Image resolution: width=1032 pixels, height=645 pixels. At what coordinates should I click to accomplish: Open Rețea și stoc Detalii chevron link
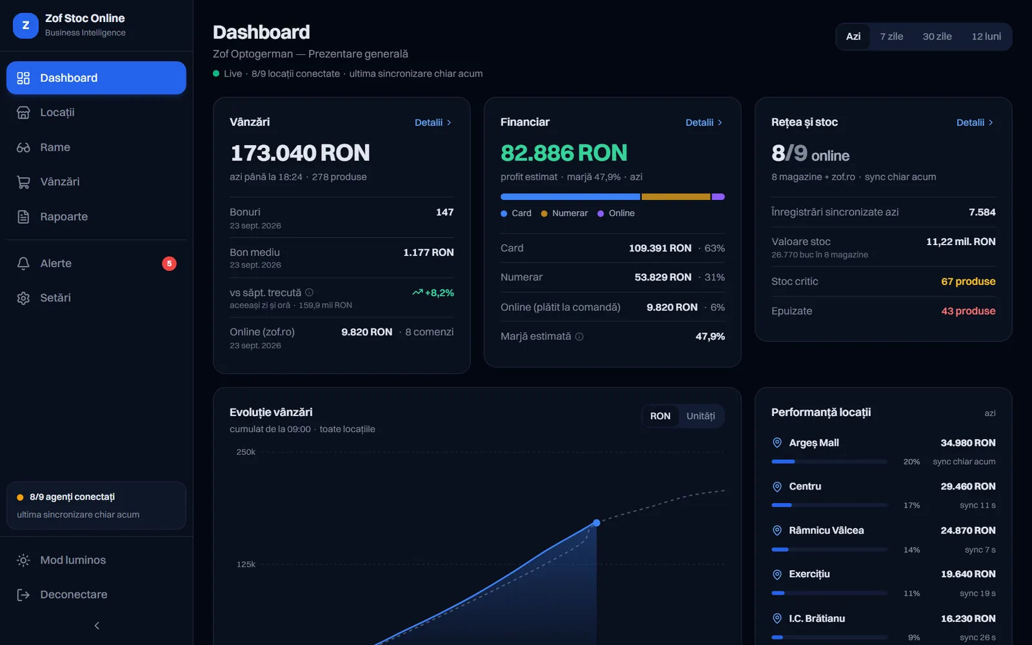tap(975, 123)
